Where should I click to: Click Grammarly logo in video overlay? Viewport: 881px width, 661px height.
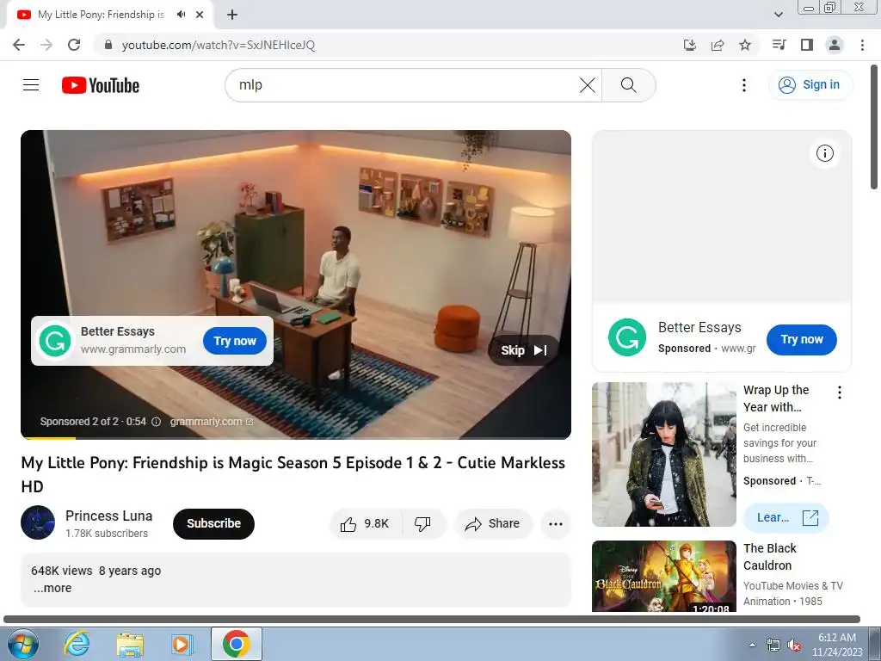(55, 341)
